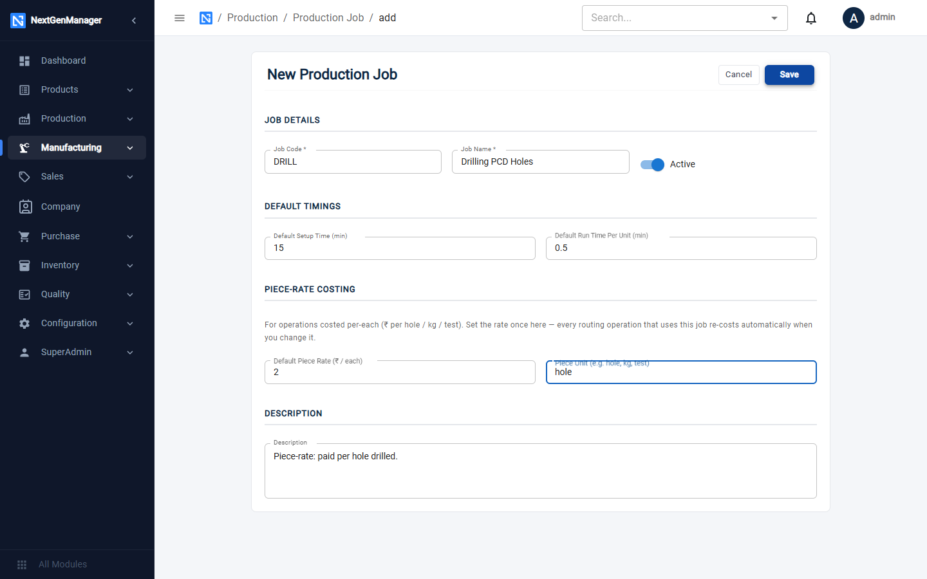Click the NextGenManager logo icon in the sidebar
The image size is (927, 579).
point(18,21)
